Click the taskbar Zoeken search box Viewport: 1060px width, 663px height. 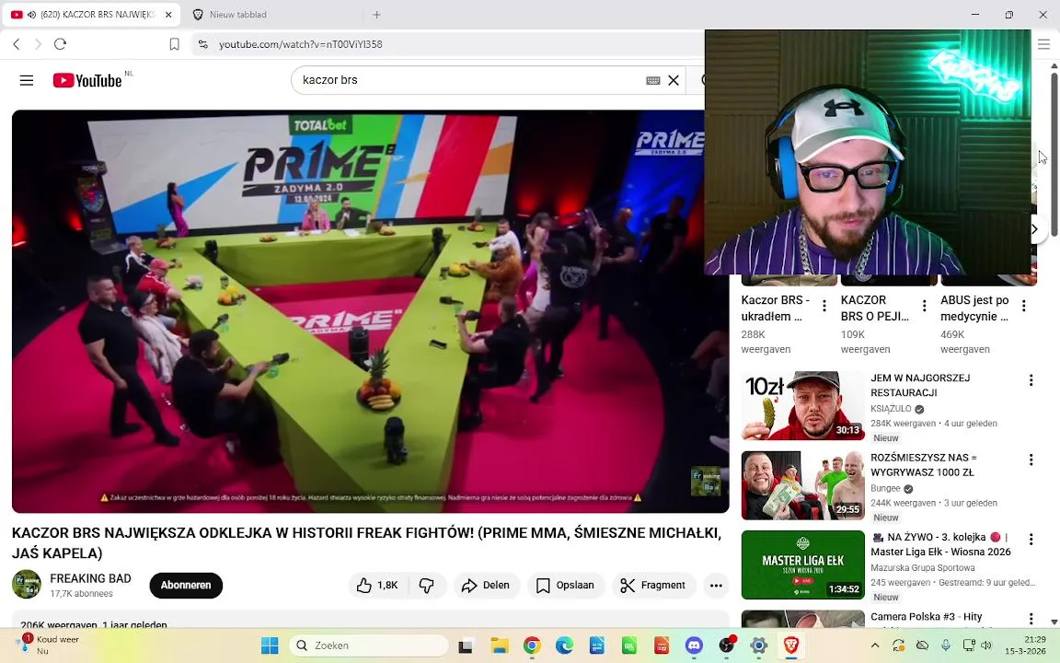click(x=369, y=646)
